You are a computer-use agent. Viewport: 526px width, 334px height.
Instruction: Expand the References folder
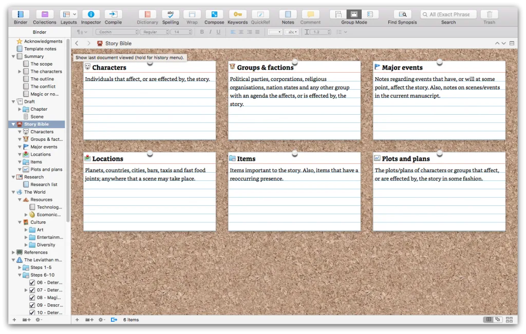[x=13, y=253]
